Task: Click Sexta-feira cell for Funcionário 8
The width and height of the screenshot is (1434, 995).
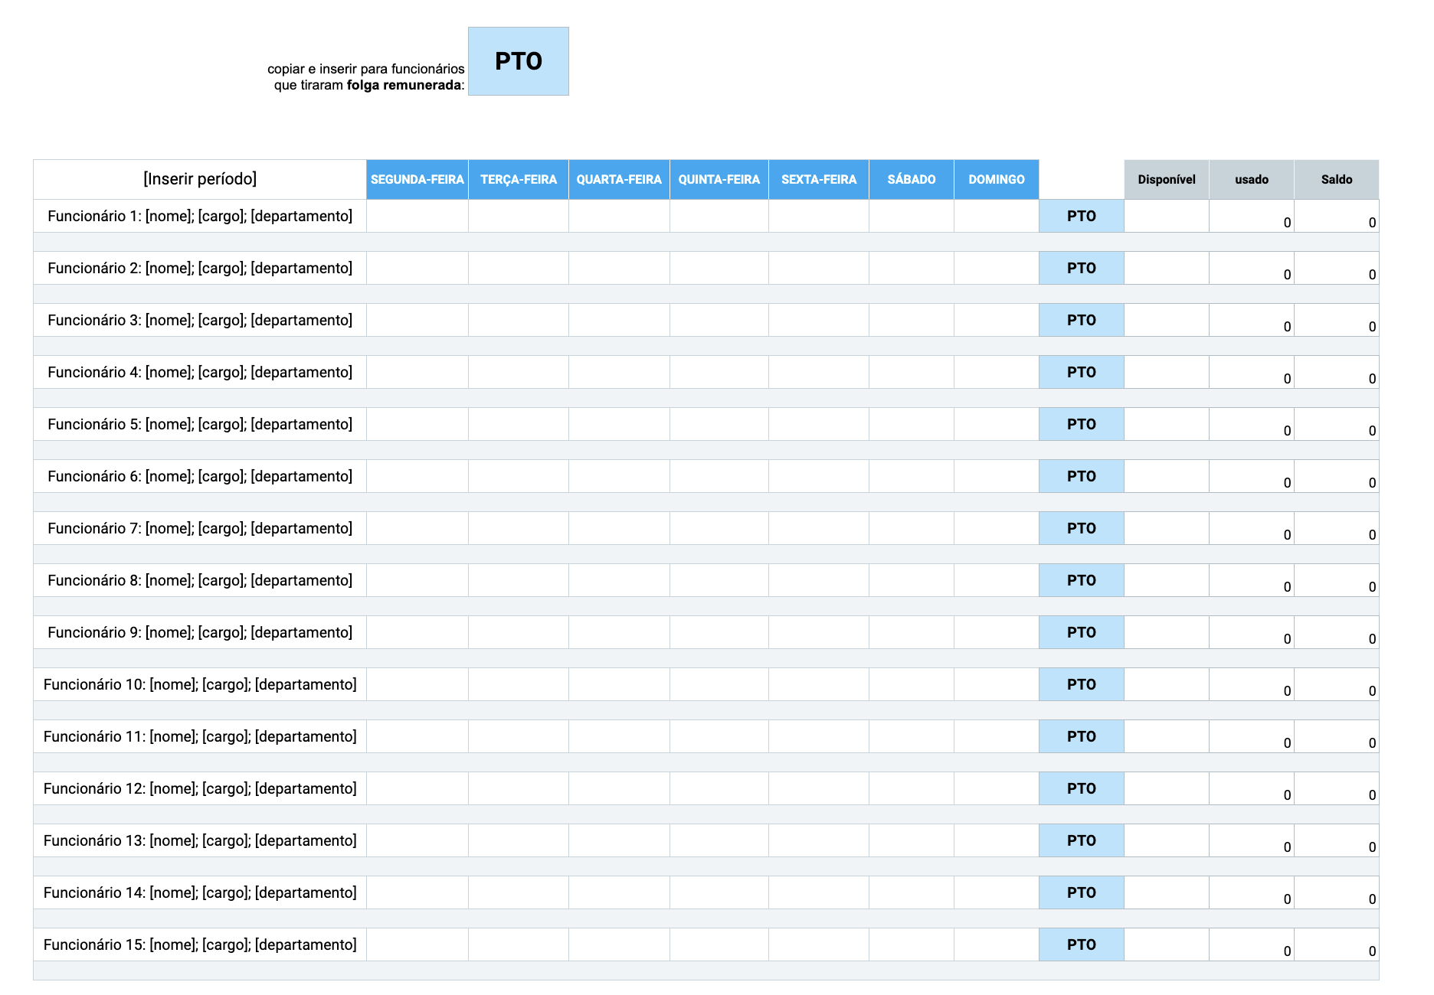Action: [819, 580]
